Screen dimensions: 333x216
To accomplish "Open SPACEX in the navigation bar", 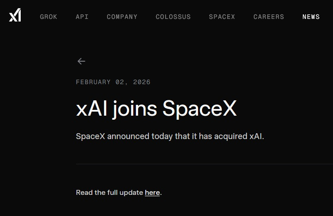I will [x=222, y=17].
